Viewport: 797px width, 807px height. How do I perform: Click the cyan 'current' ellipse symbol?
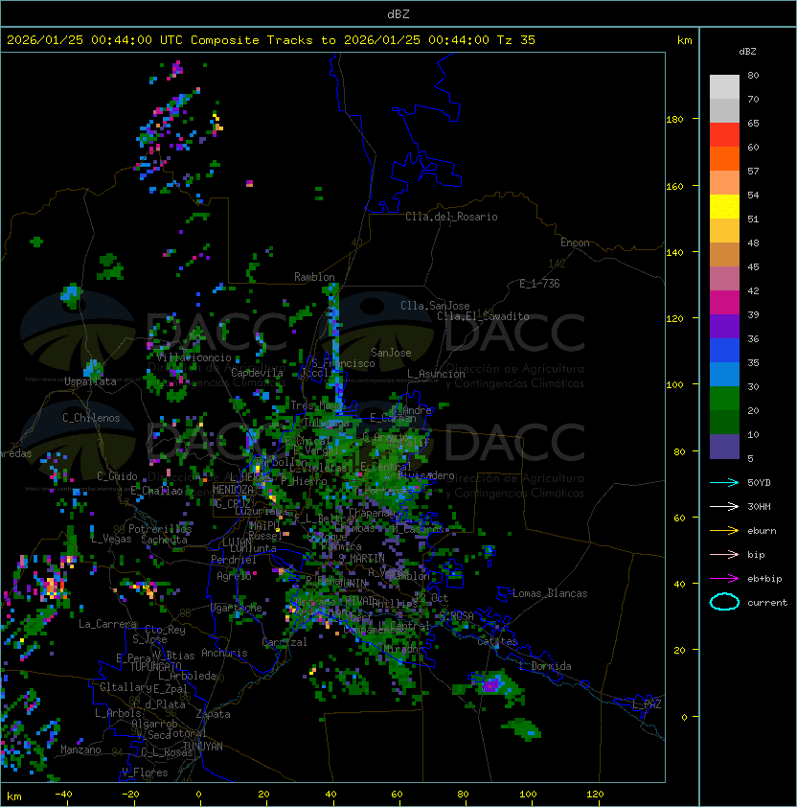click(x=724, y=602)
